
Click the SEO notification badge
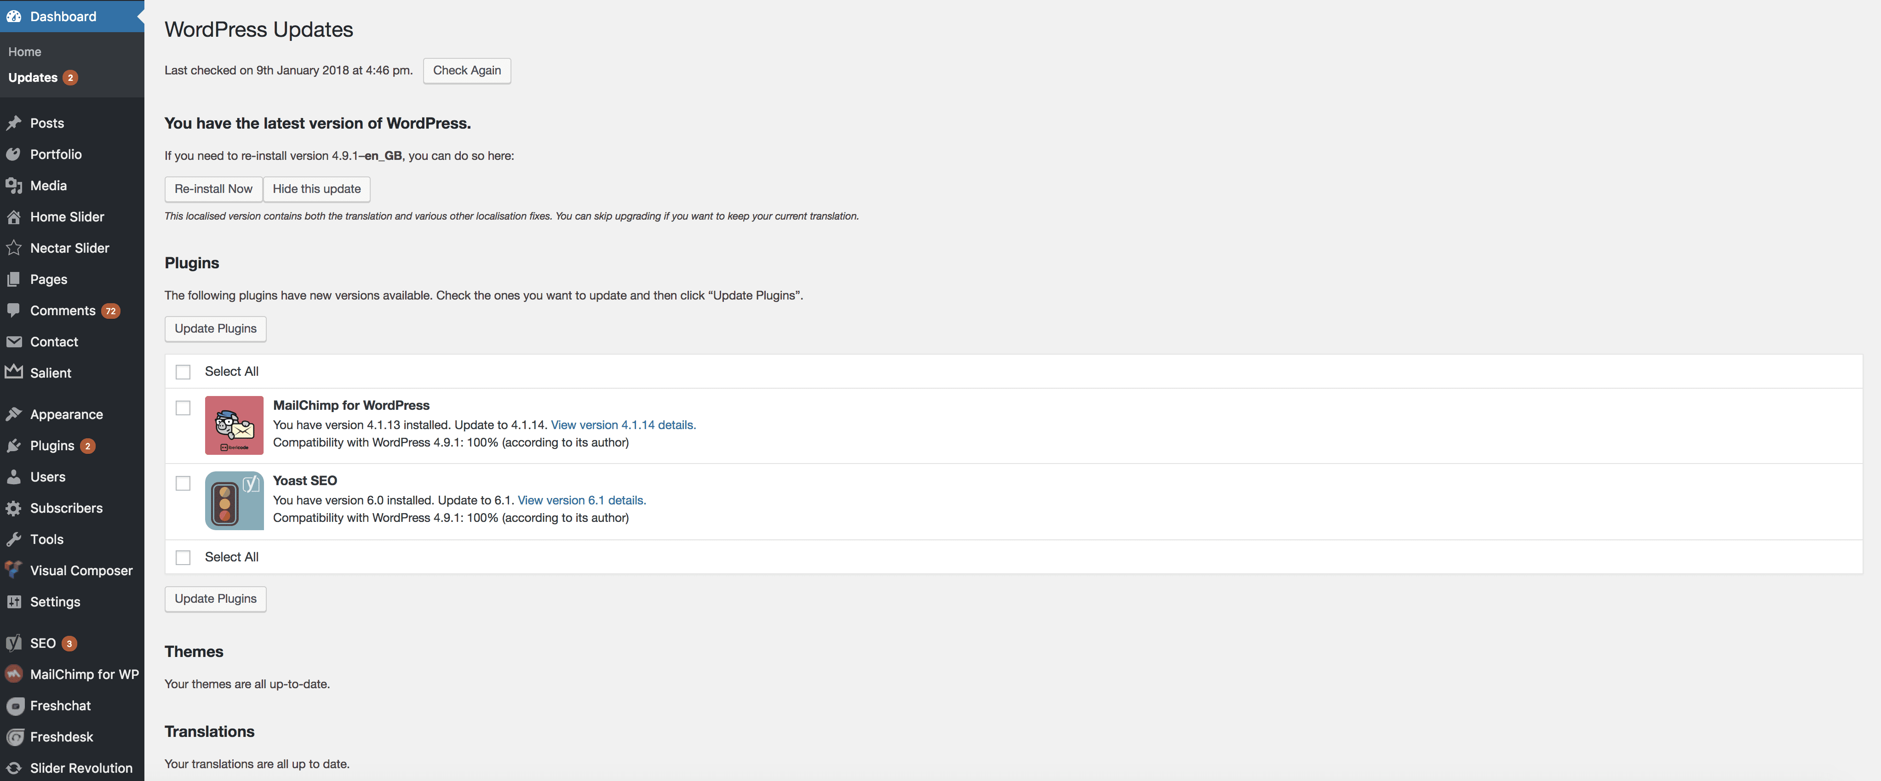[x=69, y=643]
